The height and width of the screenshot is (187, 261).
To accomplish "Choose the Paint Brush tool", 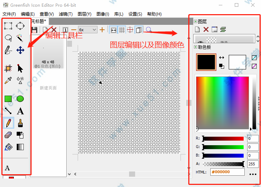I will click(x=20, y=123).
